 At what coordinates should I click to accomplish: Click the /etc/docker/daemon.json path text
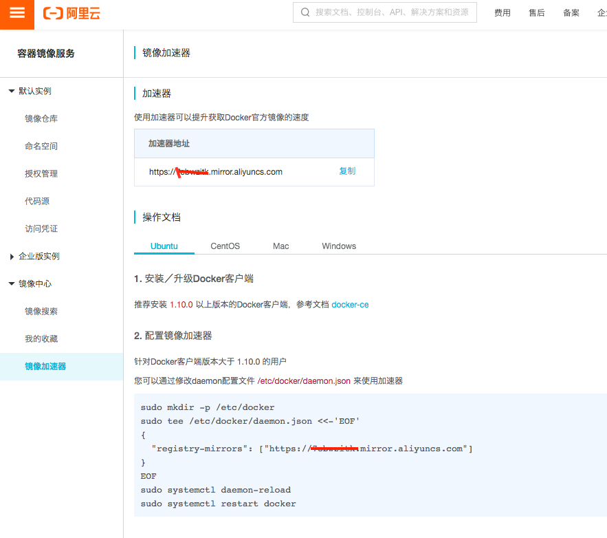tap(304, 381)
